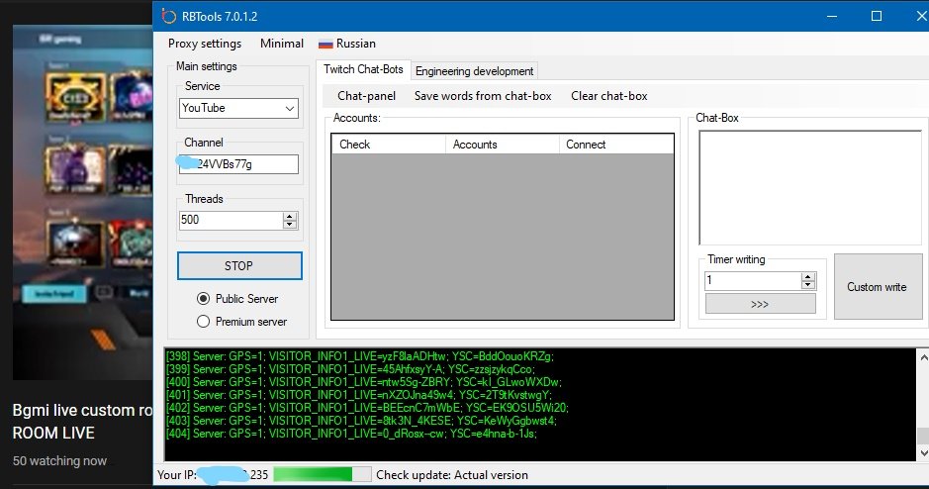
Task: Click the >>> send button
Action: pyautogui.click(x=760, y=304)
